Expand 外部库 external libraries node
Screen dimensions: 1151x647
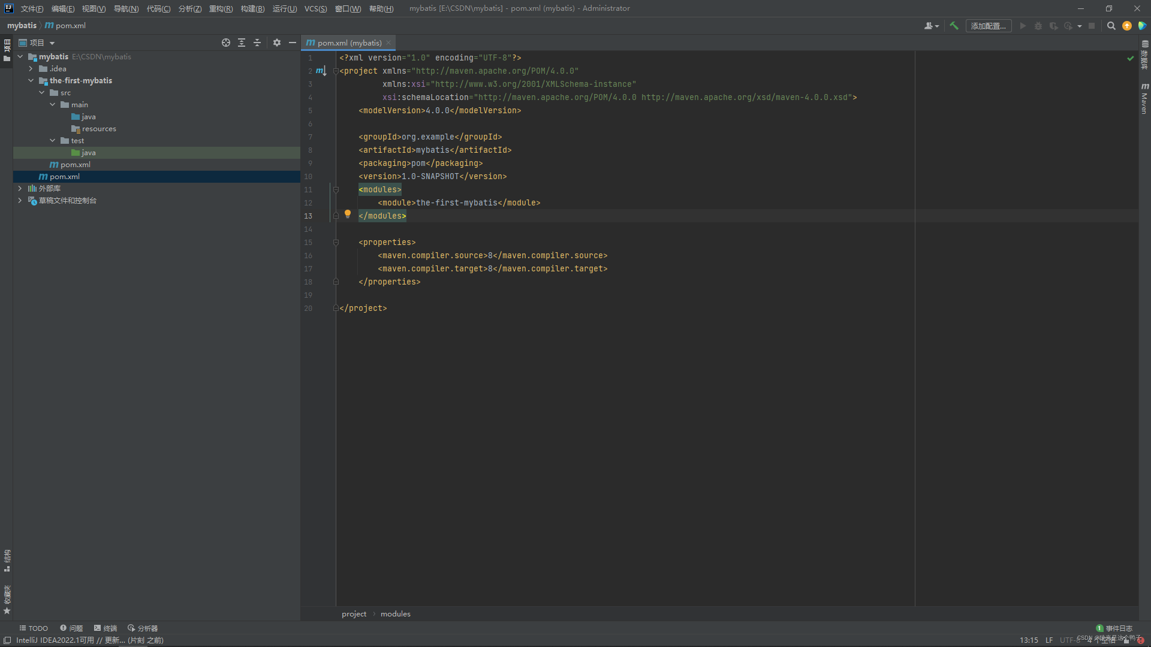tap(20, 189)
